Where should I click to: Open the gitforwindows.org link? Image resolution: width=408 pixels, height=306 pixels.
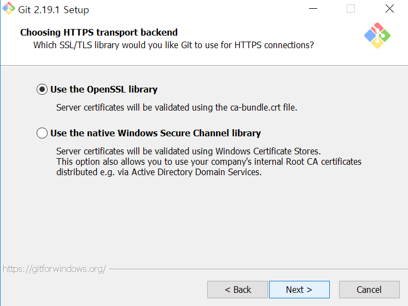pos(54,269)
